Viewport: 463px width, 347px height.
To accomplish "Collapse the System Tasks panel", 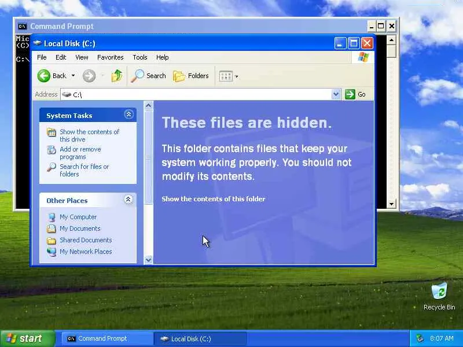I will pos(128,115).
